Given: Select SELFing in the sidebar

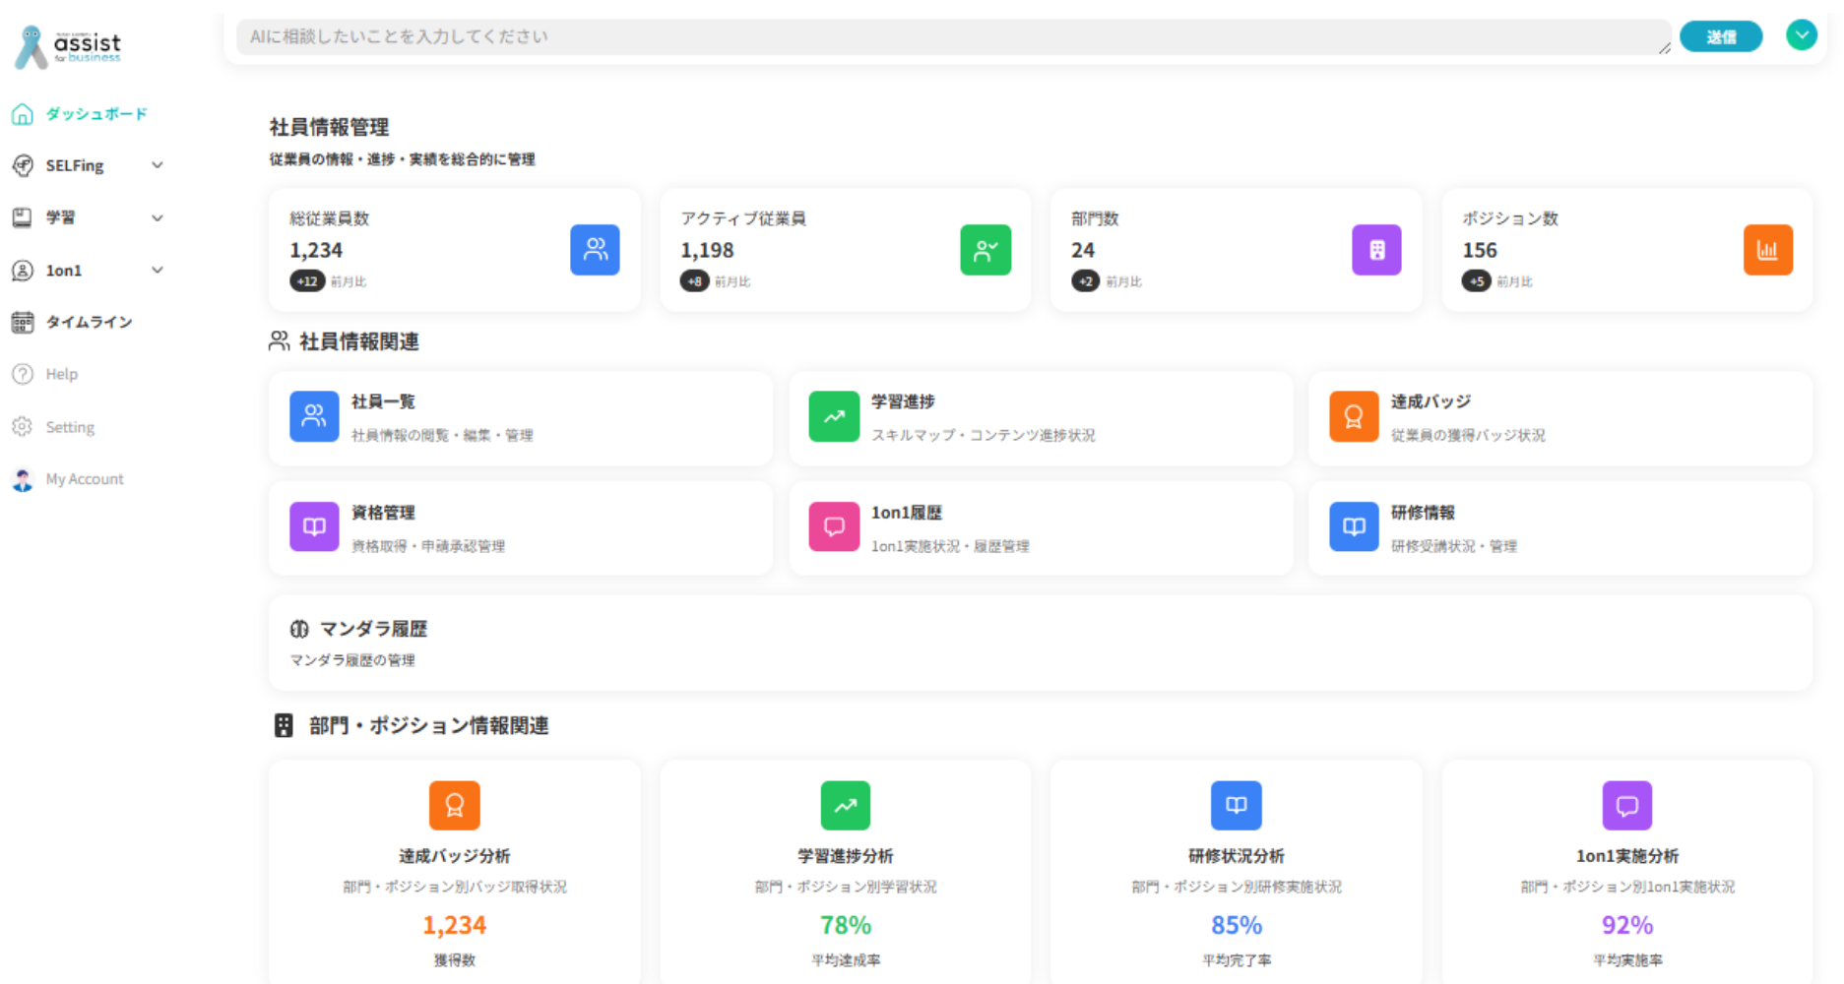Looking at the screenshot, I should (x=74, y=165).
